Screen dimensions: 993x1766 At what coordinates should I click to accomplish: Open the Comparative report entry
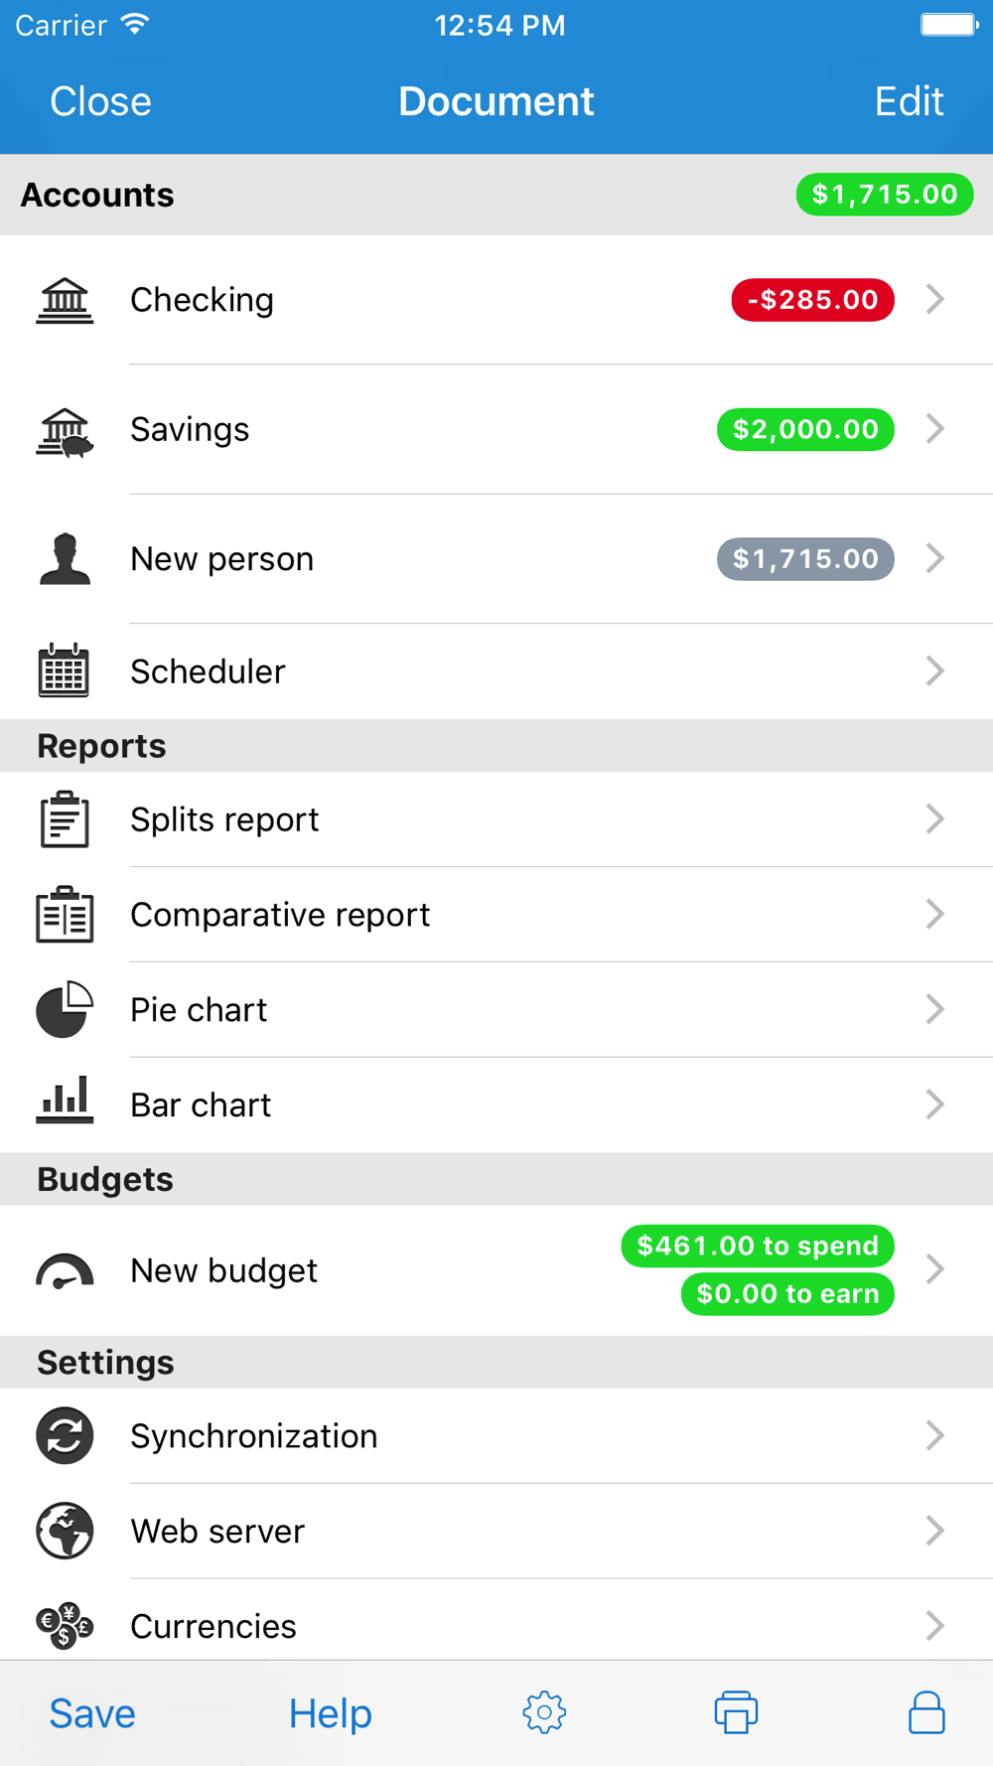coord(496,915)
